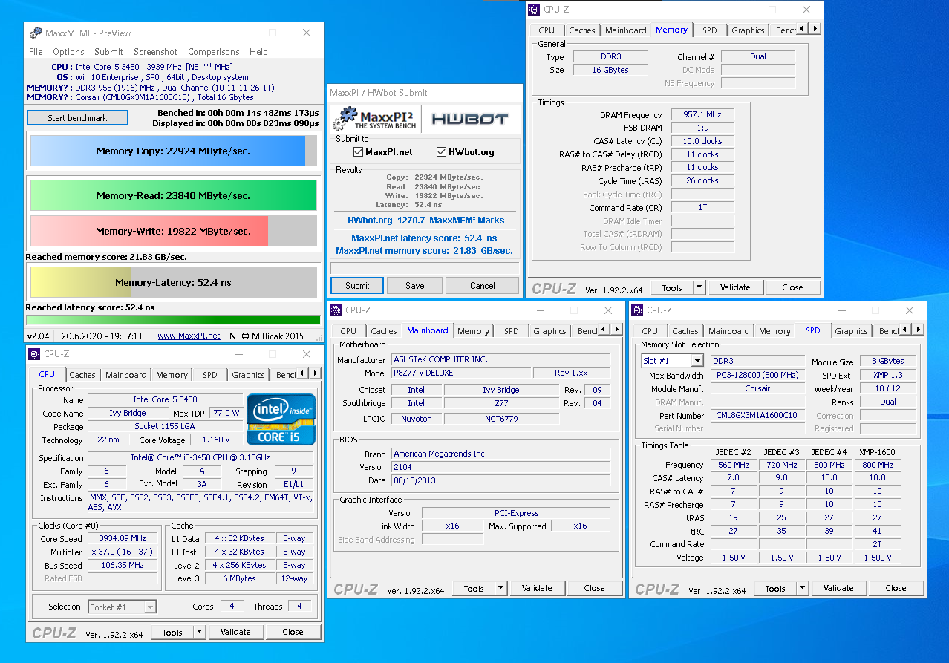949x663 pixels.
Task: Click Validate in Memory CPU-Z window
Action: pyautogui.click(x=735, y=287)
